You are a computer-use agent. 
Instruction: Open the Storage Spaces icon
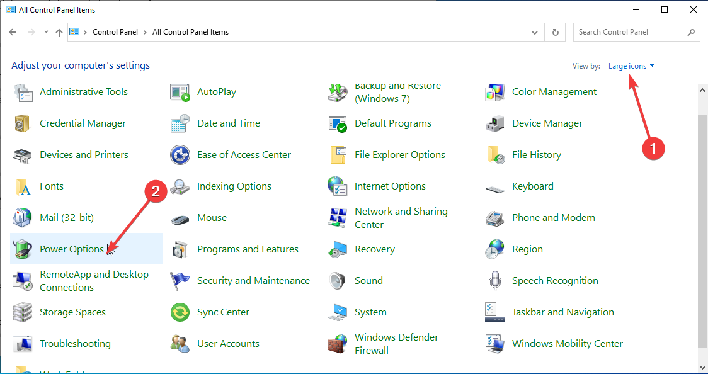[x=22, y=312]
